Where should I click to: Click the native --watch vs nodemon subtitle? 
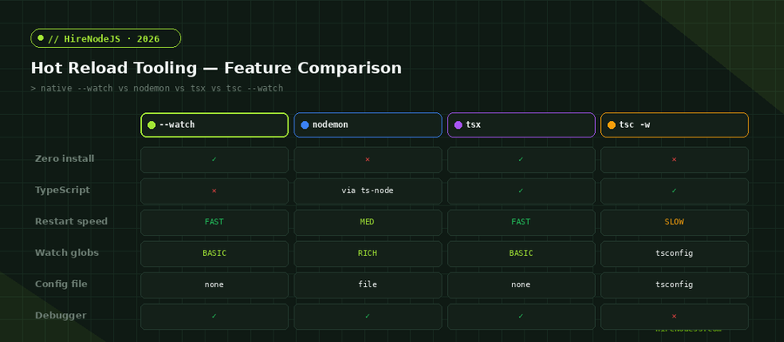pos(157,89)
